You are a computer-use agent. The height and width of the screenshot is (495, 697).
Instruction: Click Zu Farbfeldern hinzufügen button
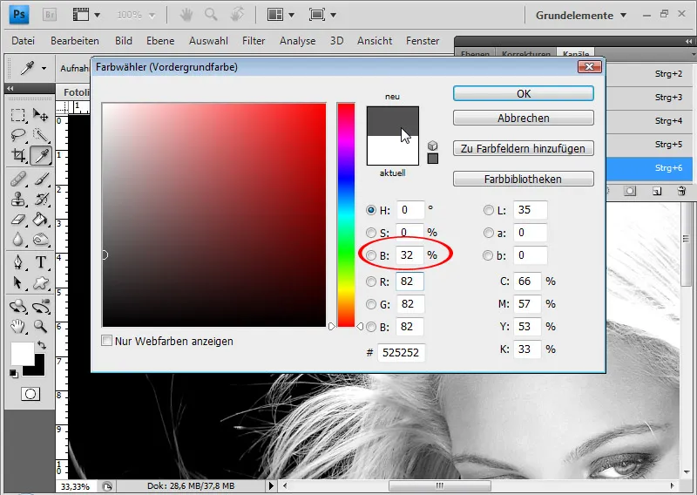pyautogui.click(x=524, y=148)
